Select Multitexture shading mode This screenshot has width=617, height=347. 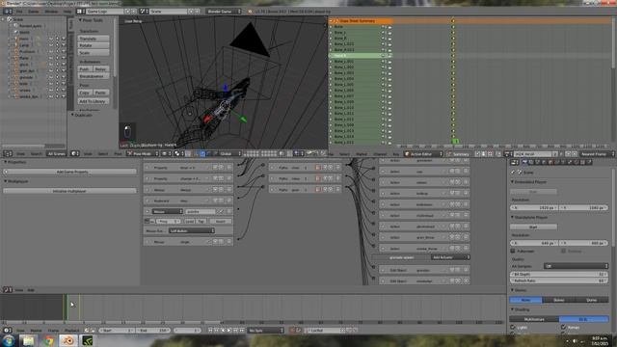coord(534,319)
